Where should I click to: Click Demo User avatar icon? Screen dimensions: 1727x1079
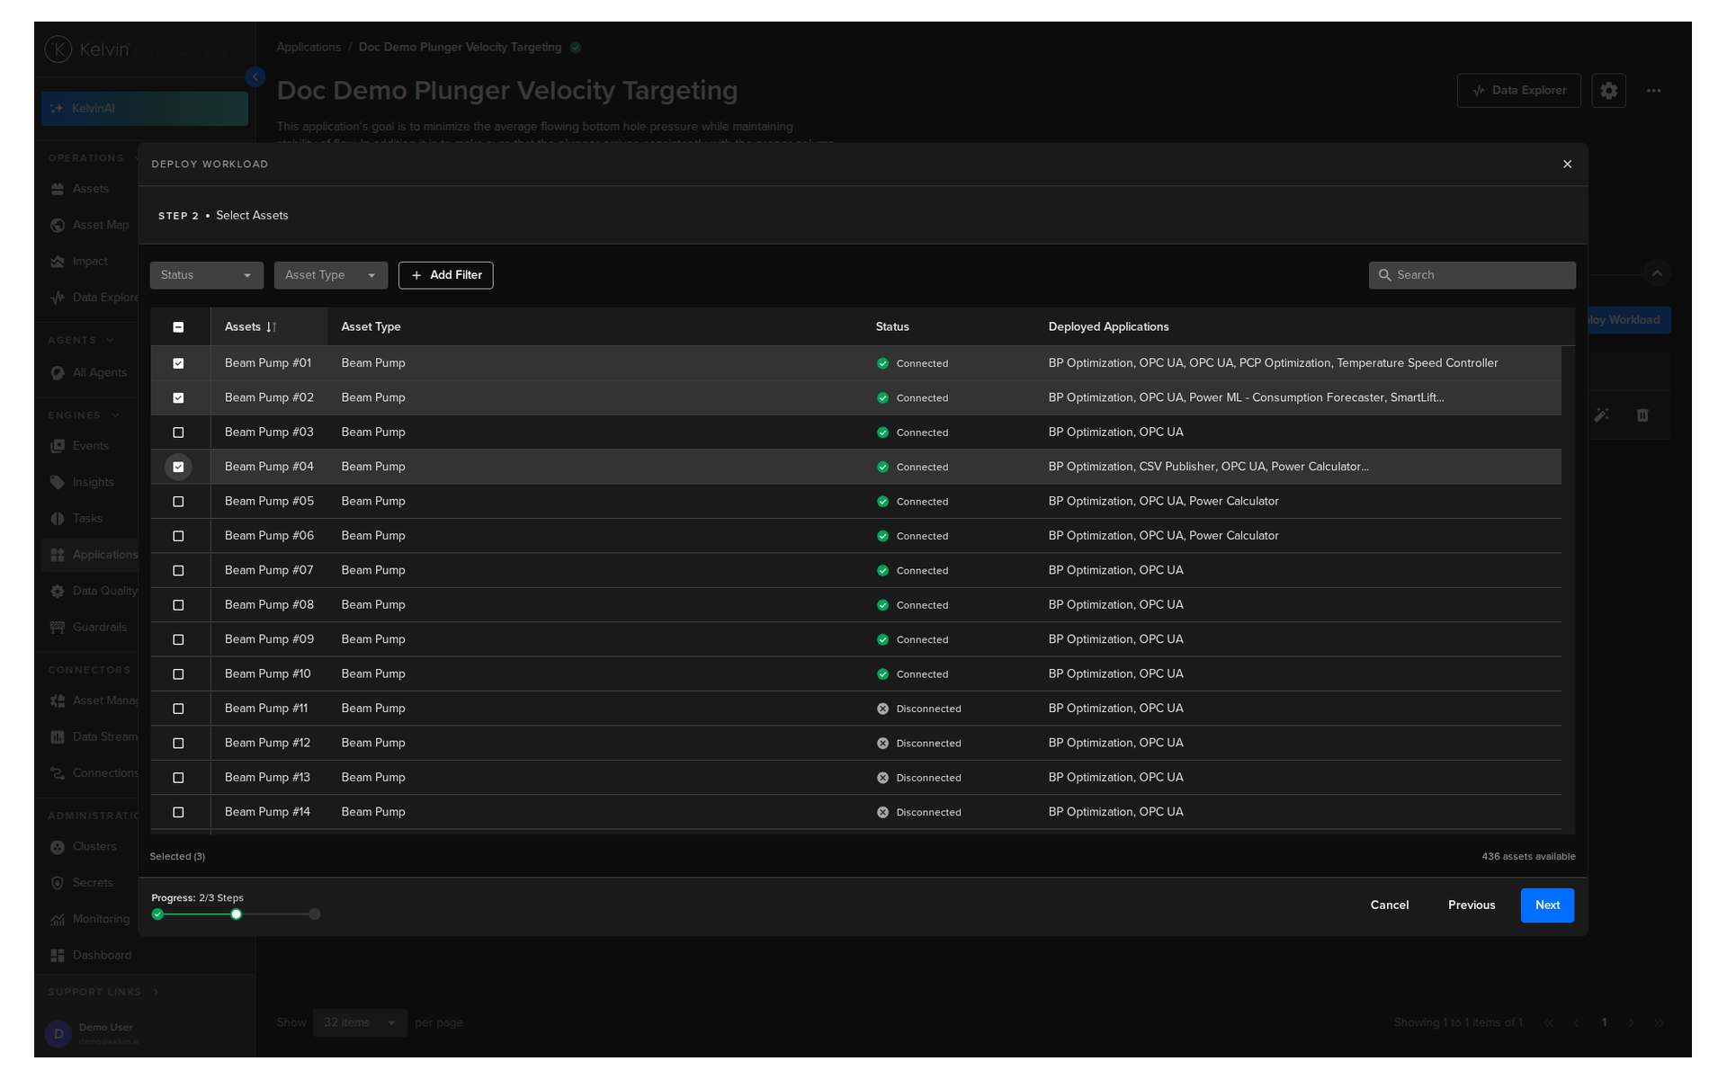coord(58,1034)
